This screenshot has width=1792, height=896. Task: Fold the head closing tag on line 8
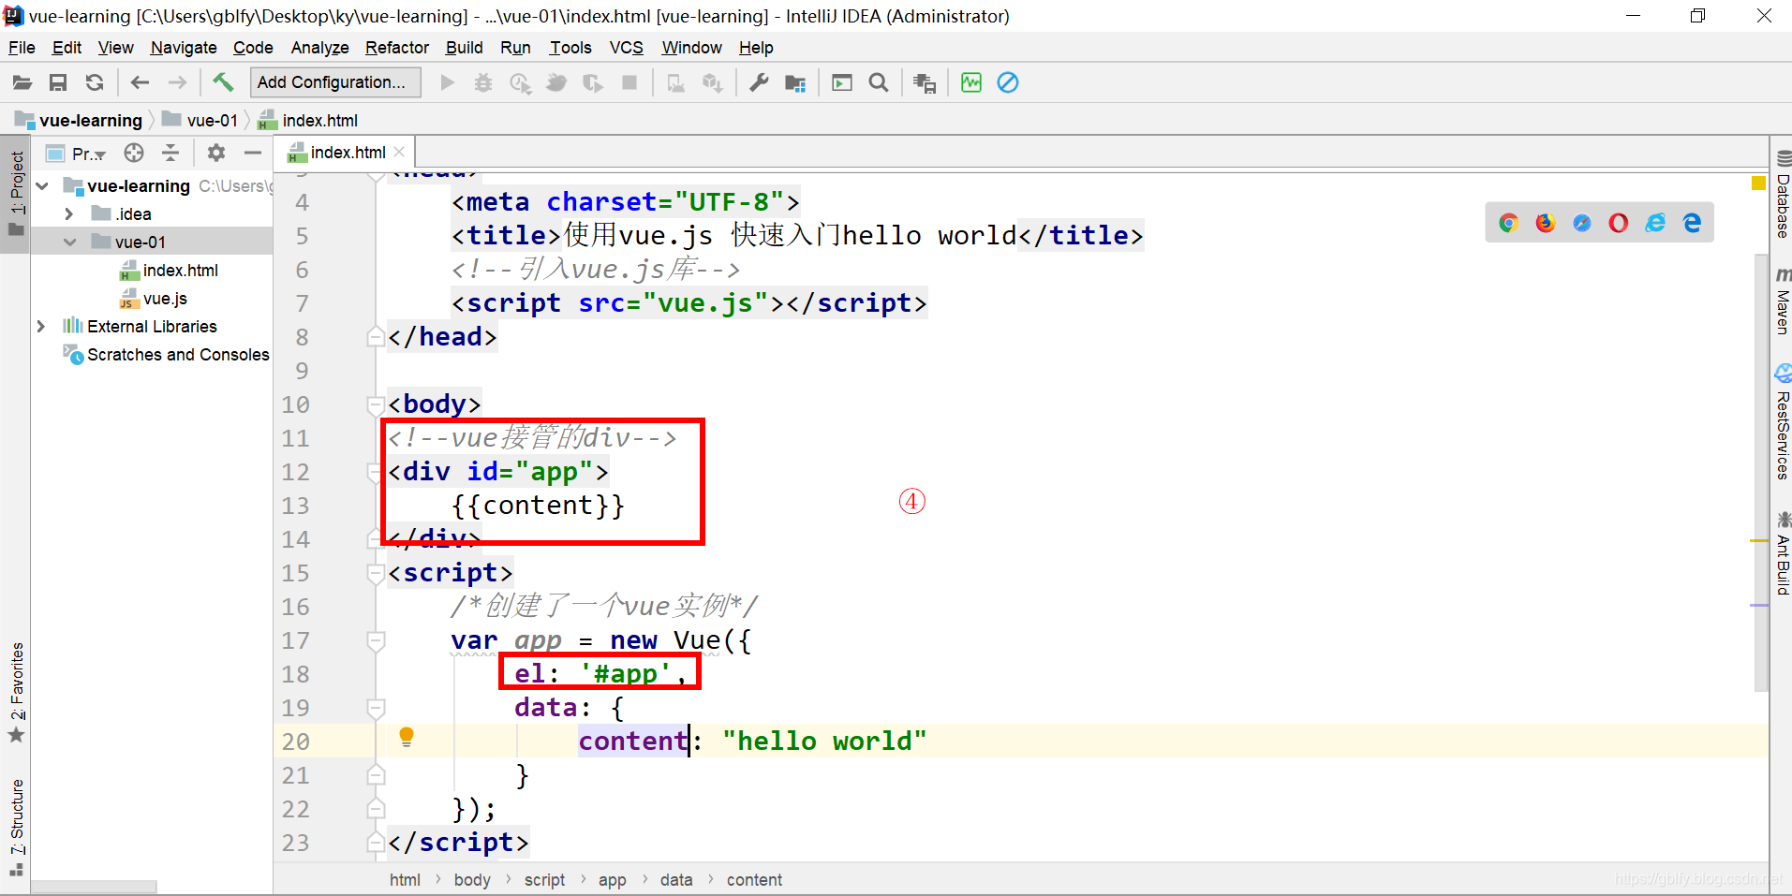pos(376,337)
